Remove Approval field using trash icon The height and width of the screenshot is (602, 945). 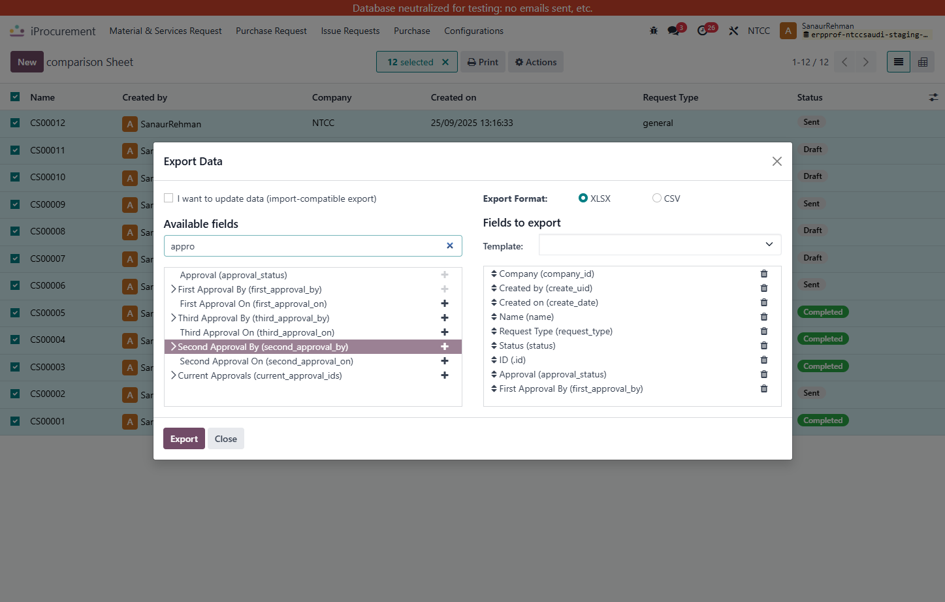coord(764,374)
